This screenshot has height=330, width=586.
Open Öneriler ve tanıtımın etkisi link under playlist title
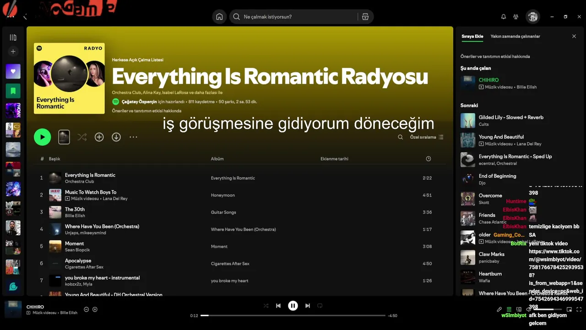(146, 111)
